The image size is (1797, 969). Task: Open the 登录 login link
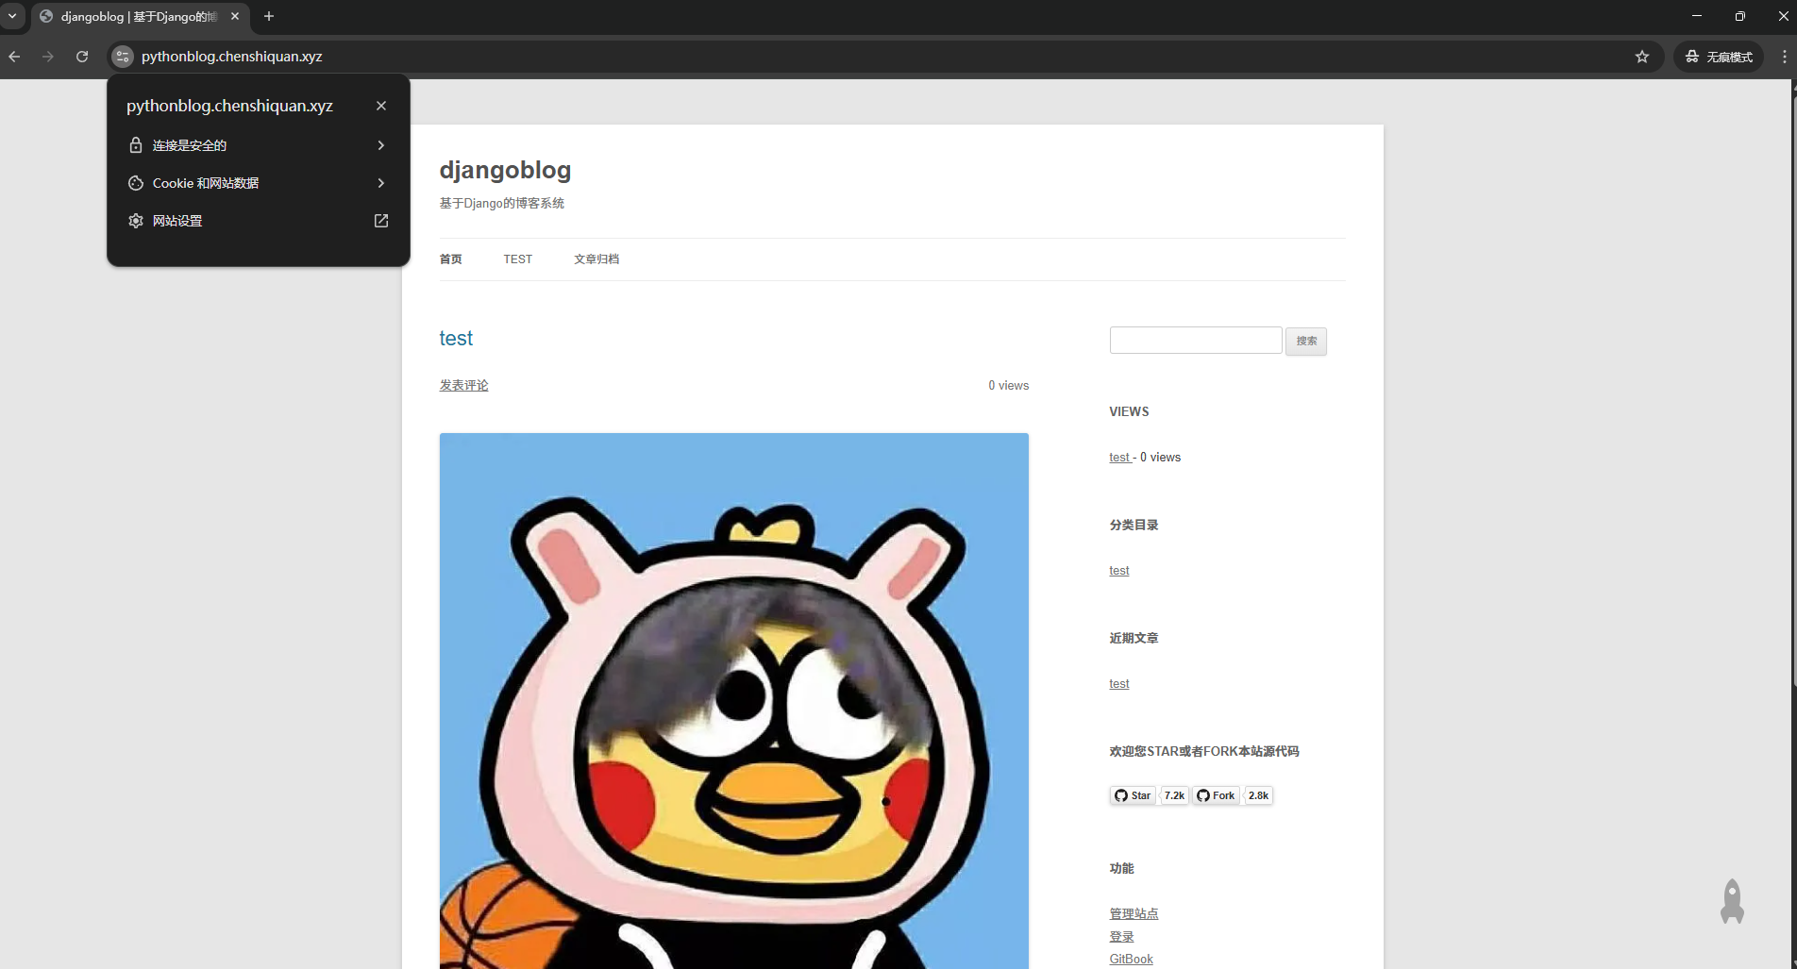(1121, 937)
